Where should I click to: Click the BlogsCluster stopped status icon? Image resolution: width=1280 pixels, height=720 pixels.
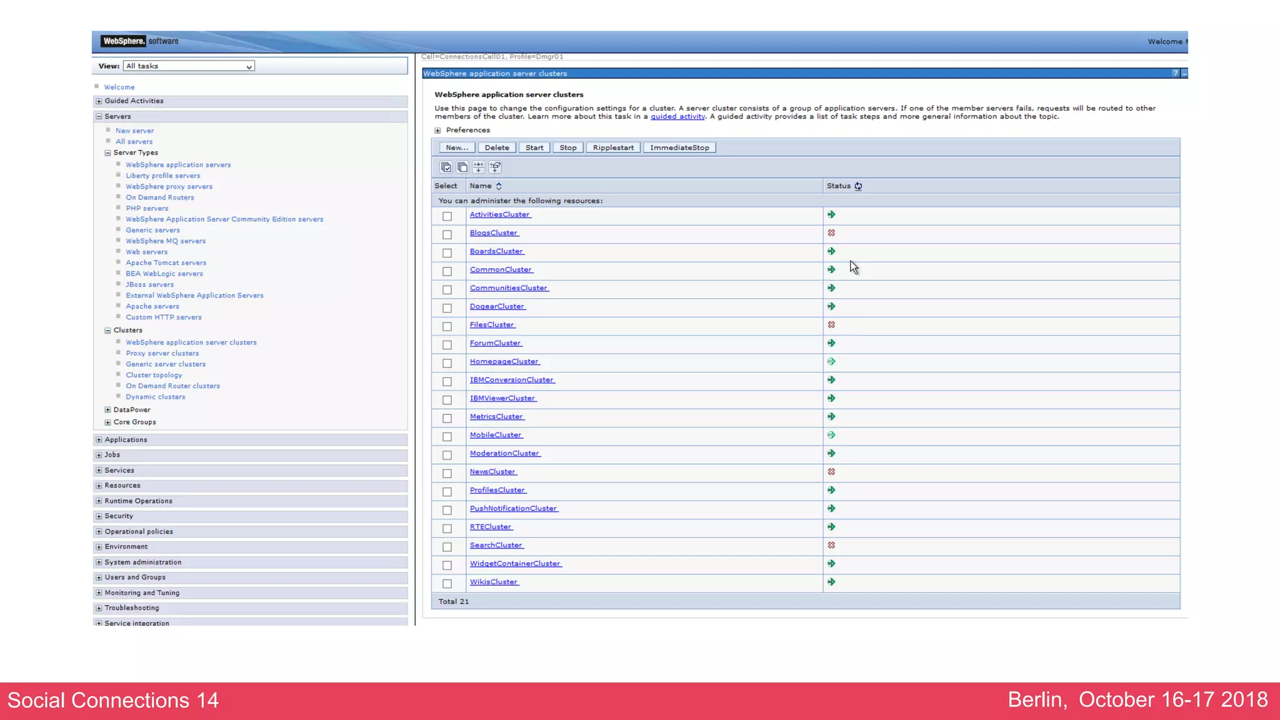click(x=831, y=233)
